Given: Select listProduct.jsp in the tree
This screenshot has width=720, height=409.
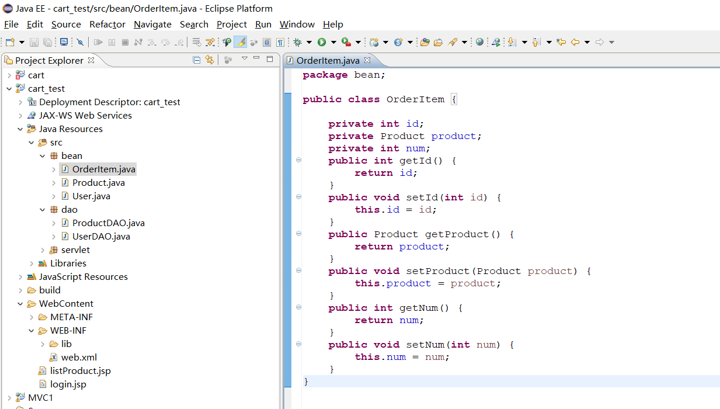Looking at the screenshot, I should pos(80,371).
